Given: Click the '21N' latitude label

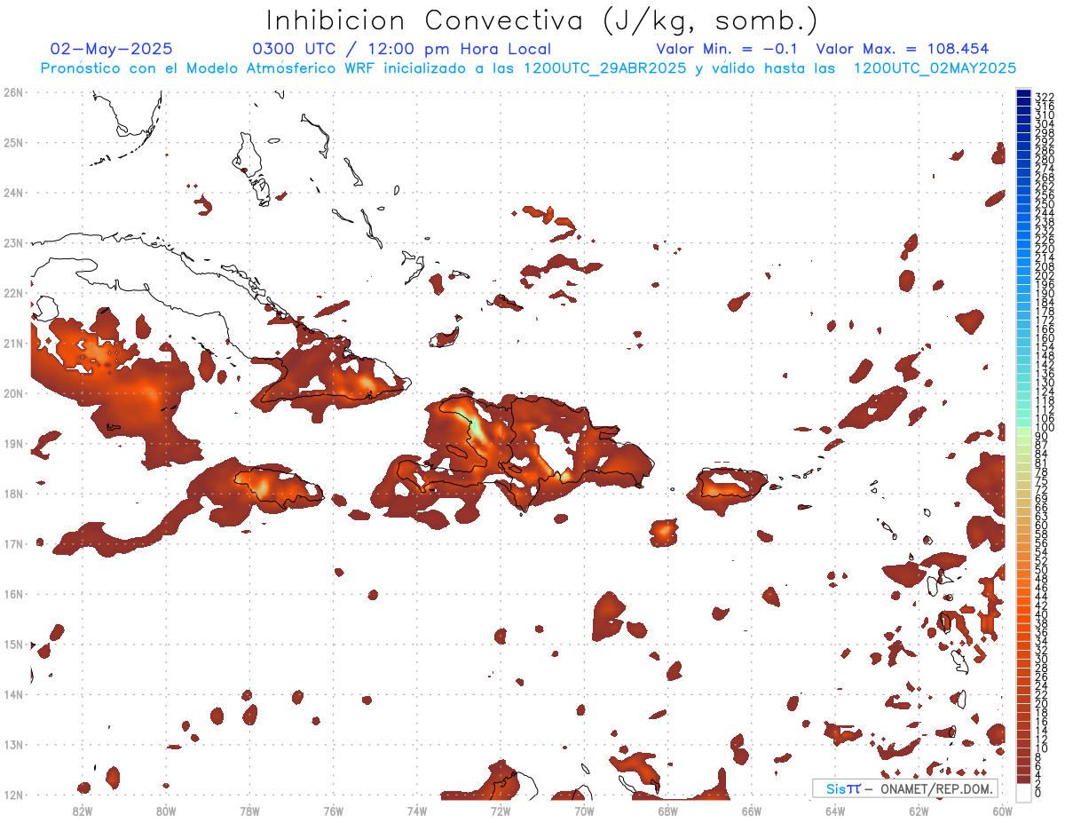Looking at the screenshot, I should (12, 343).
